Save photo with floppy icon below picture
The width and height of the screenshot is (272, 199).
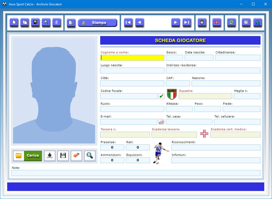pos(63,156)
